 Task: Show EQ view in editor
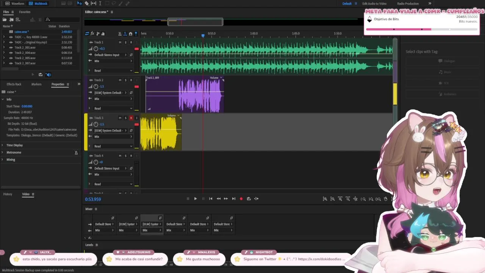click(x=103, y=34)
